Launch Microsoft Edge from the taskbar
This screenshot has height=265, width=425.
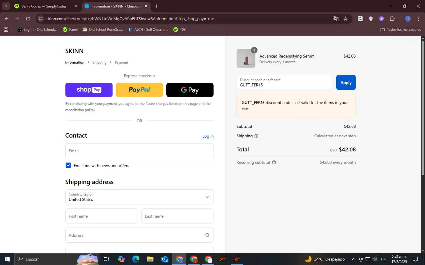(136, 259)
